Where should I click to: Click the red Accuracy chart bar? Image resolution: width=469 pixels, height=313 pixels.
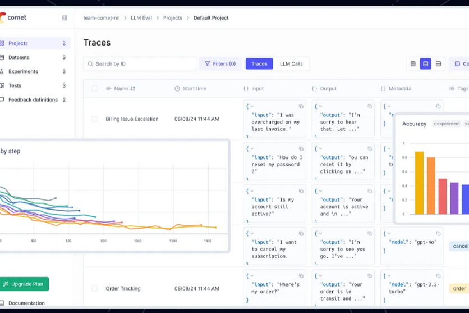443,197
